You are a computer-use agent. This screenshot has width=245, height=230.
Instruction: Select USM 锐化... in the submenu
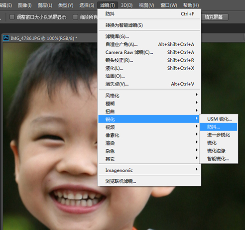(219, 119)
